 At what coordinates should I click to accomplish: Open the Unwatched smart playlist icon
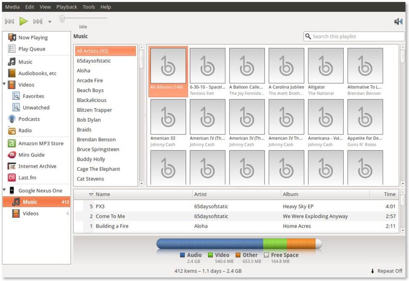(x=16, y=107)
